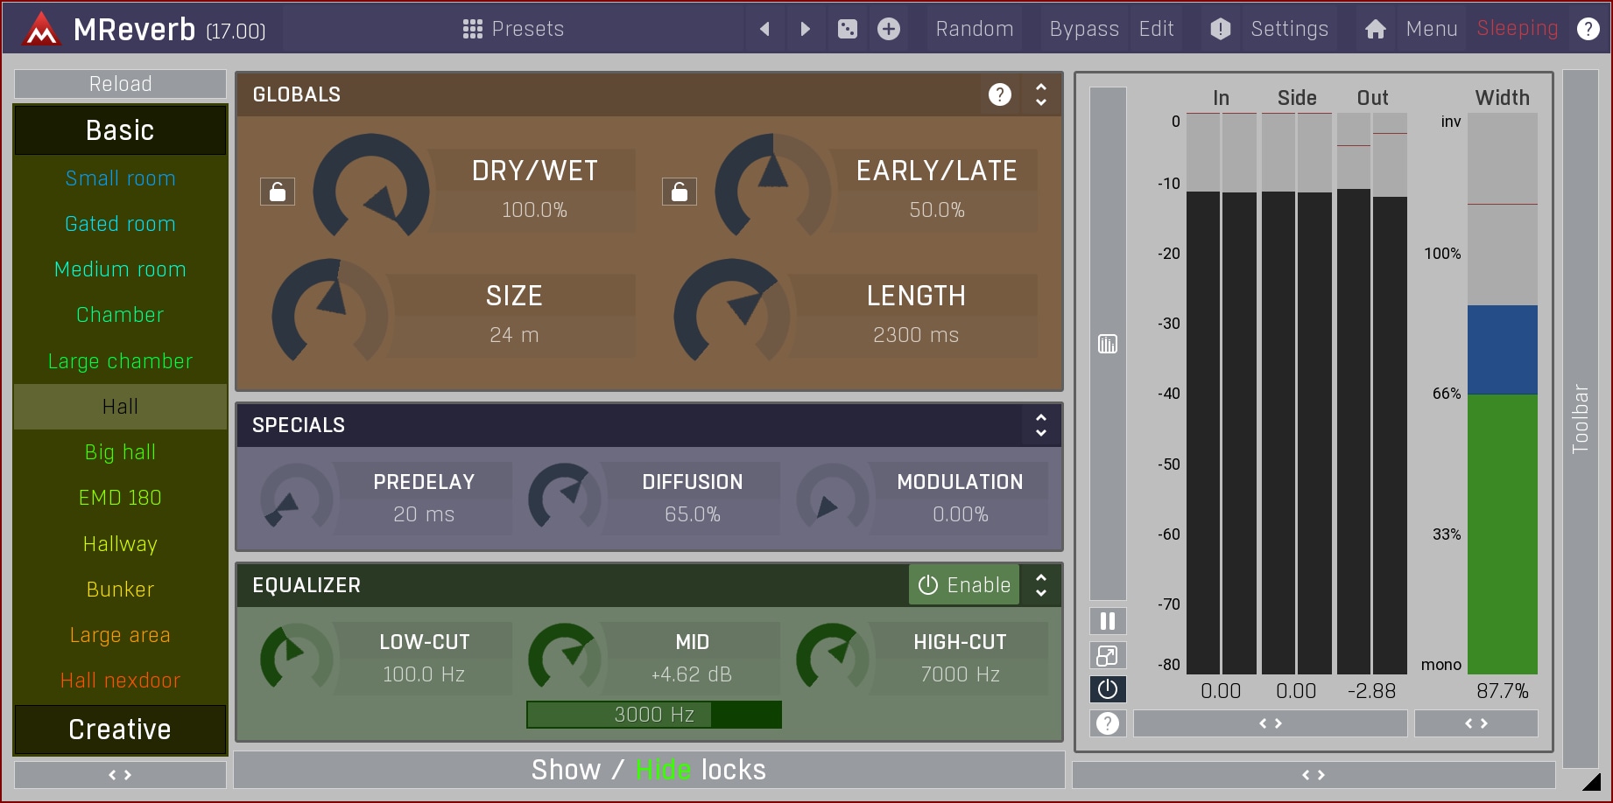
Task: Click the Home icon in top bar
Action: (1375, 29)
